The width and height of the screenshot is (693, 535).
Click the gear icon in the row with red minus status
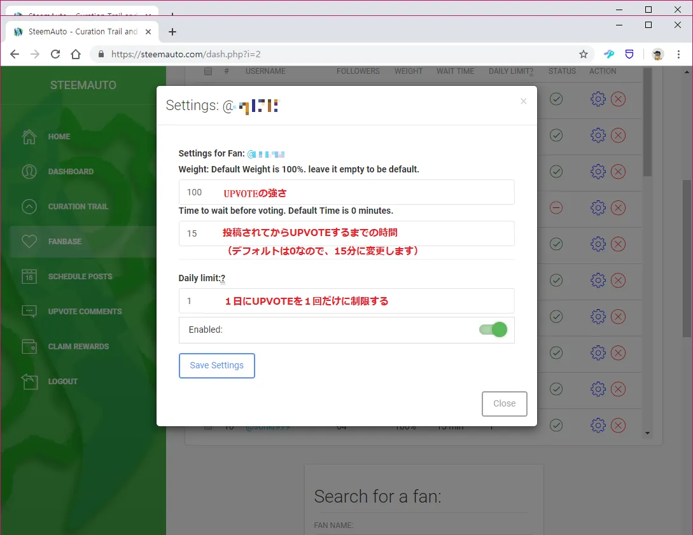[598, 207]
